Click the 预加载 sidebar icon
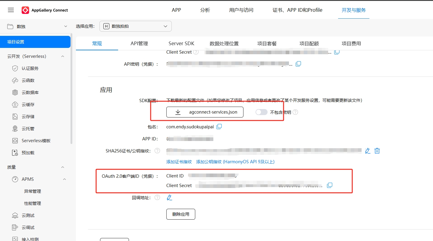The height and width of the screenshot is (241, 433). coord(15,153)
